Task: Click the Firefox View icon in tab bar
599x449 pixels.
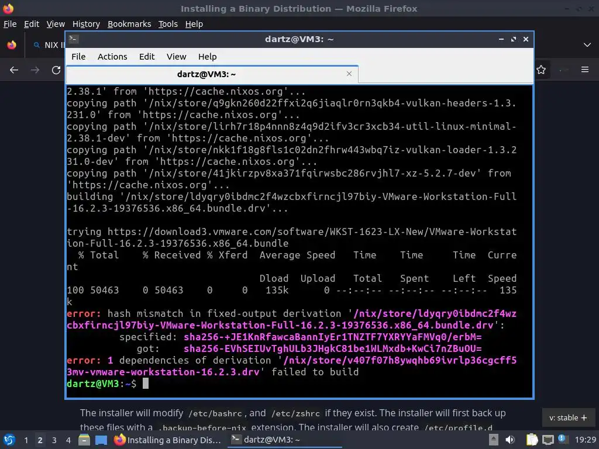Action: click(x=12, y=44)
